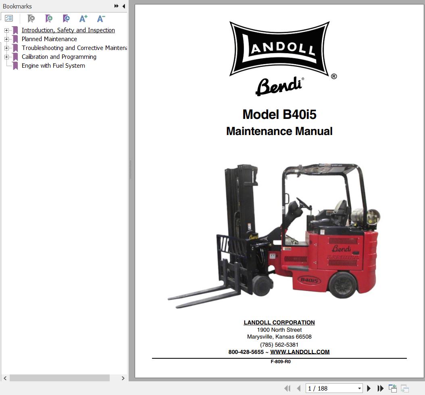Jump to last page with double-arrow icon
Image resolution: width=425 pixels, height=395 pixels.
[x=381, y=388]
